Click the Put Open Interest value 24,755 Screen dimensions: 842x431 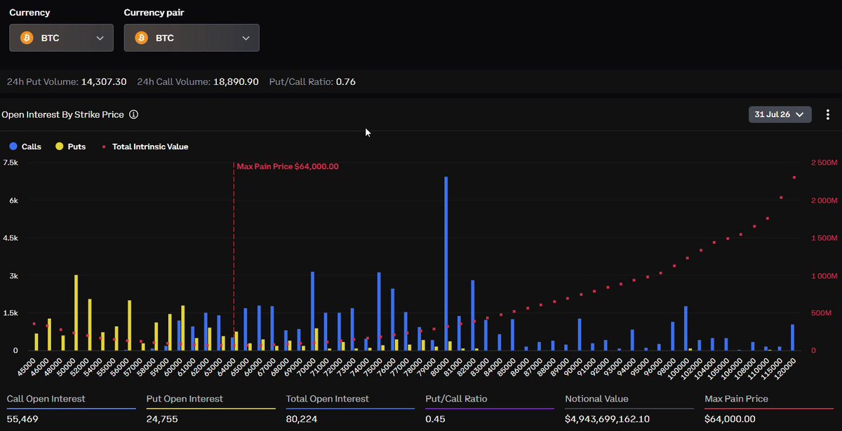tap(161, 419)
